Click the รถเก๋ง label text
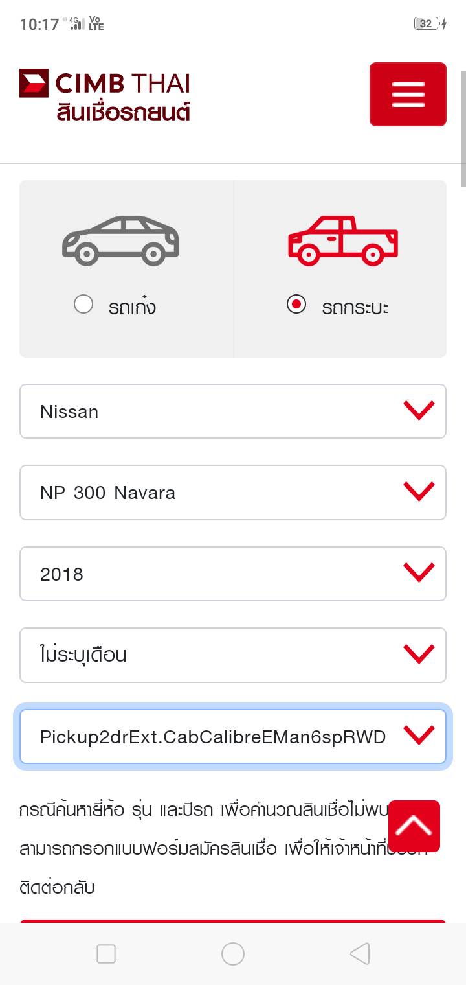 [x=132, y=307]
